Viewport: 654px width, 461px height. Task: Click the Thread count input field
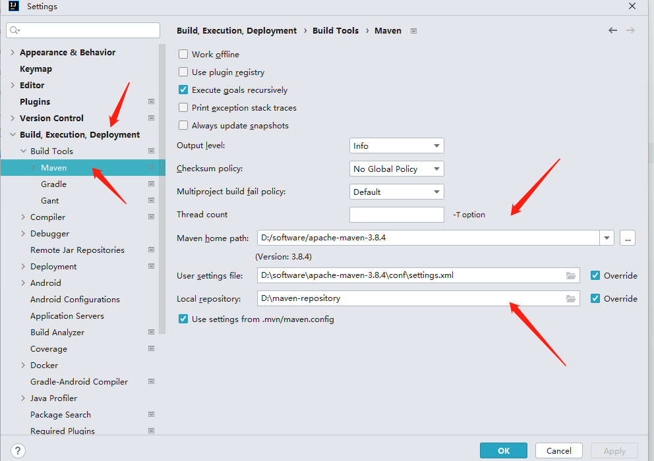397,215
